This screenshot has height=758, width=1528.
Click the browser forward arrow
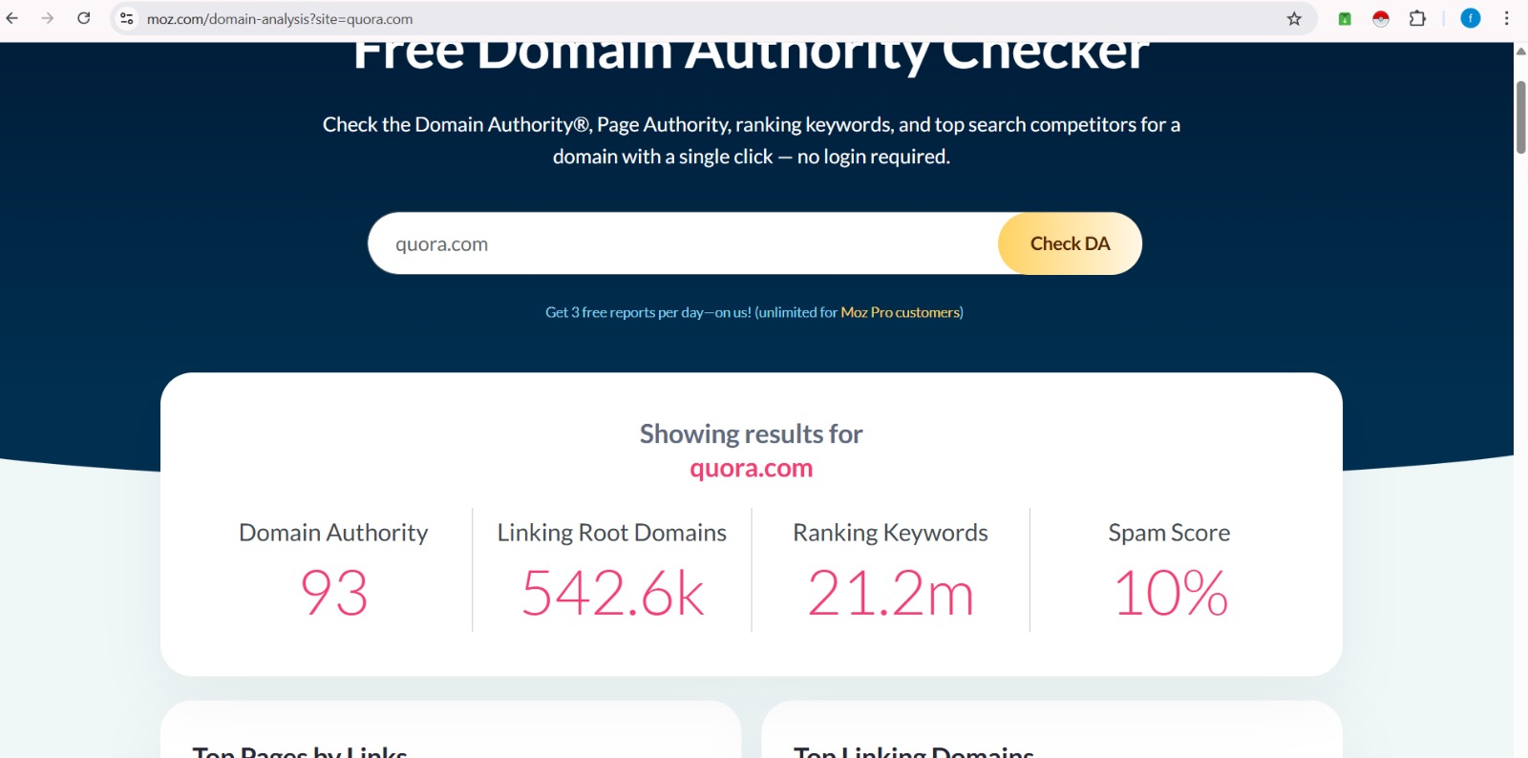pyautogui.click(x=48, y=18)
